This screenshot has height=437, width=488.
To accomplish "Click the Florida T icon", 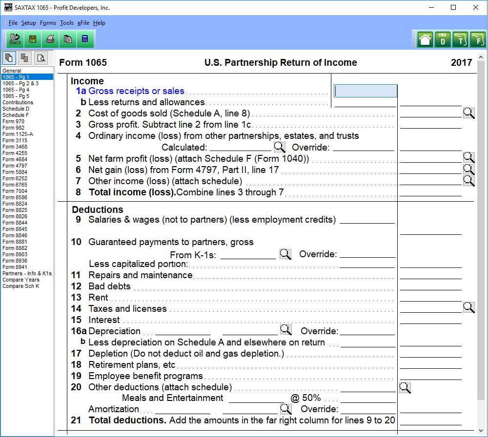I will (x=460, y=39).
